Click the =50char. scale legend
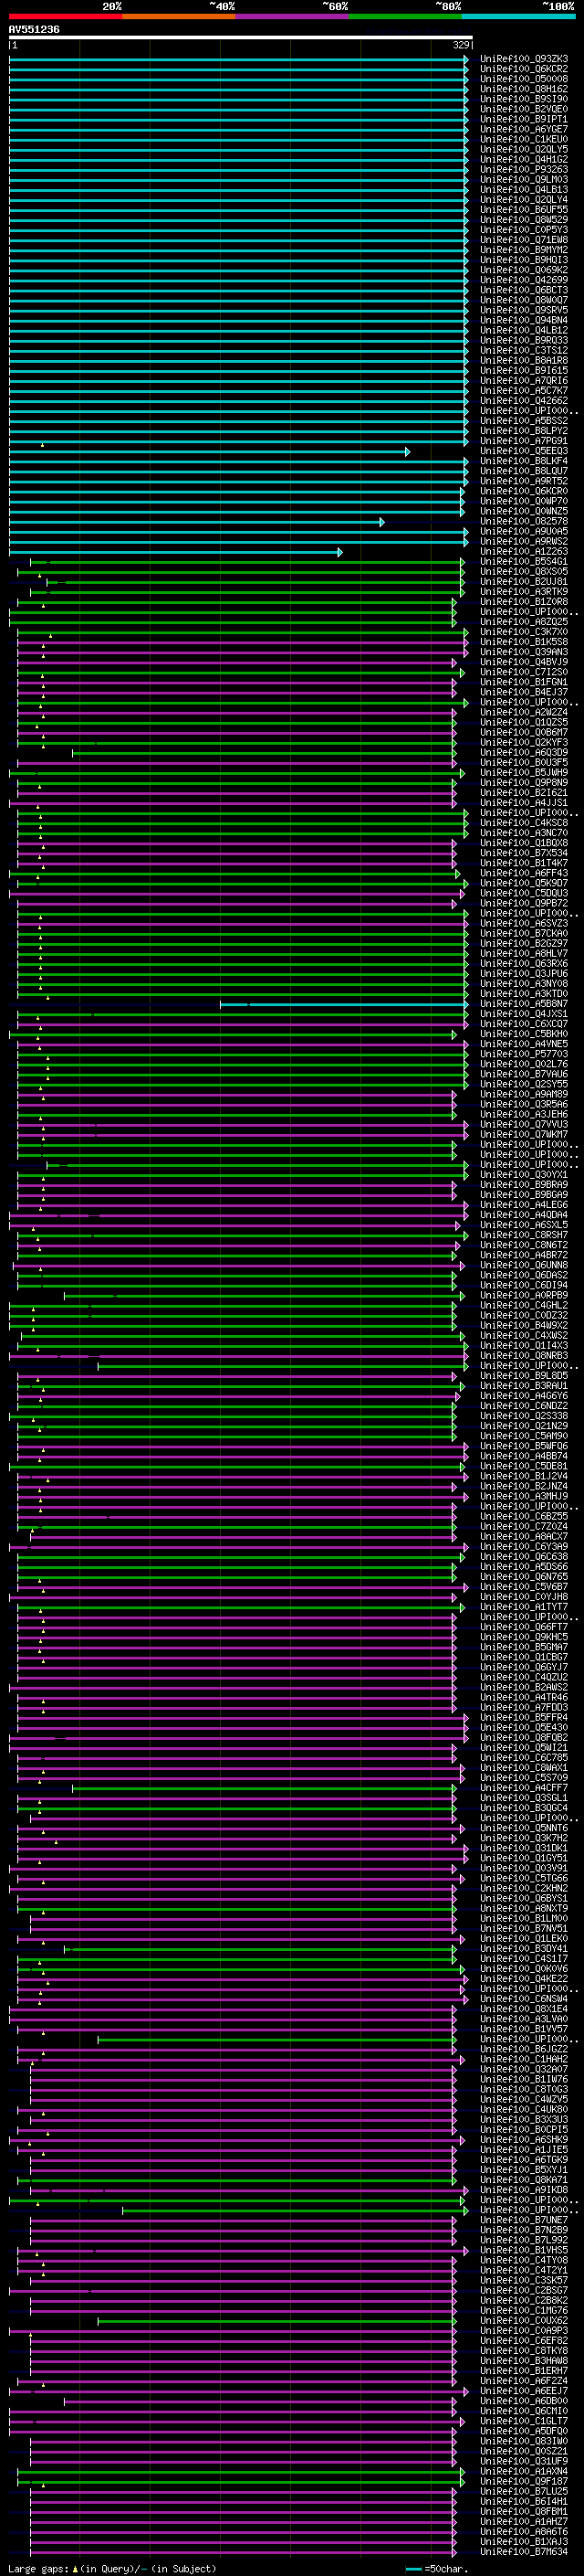Viewport: 584px width, 2576px height. pos(435,2568)
